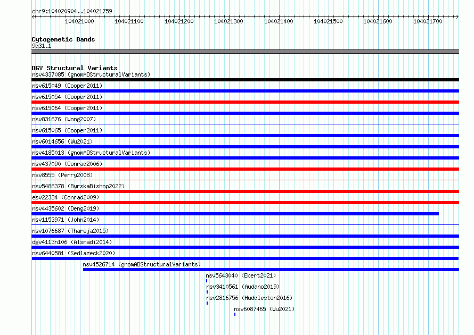Click the small blue nsv5643040 marker

point(207,281)
